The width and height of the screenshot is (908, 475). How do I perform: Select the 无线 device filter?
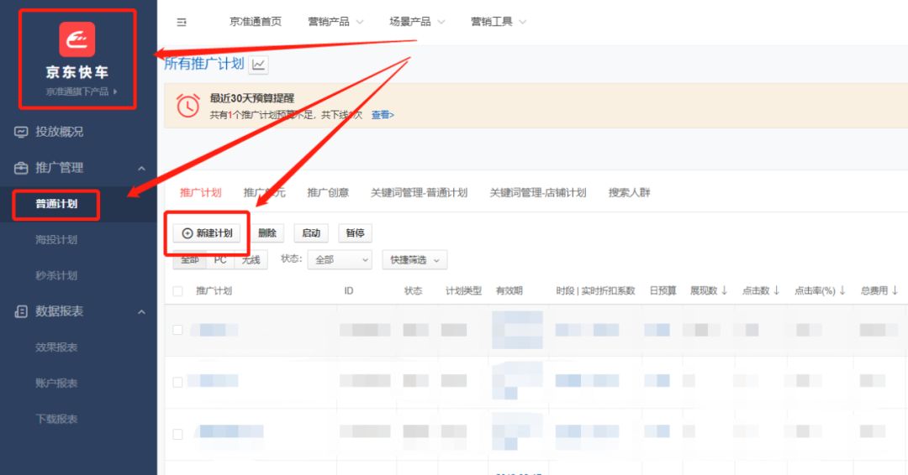tap(251, 260)
